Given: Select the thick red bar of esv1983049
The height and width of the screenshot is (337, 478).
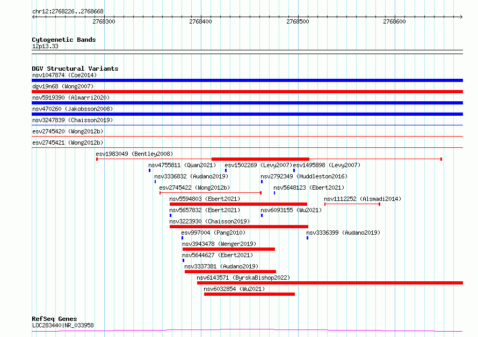Looking at the screenshot, I should pos(260,159).
